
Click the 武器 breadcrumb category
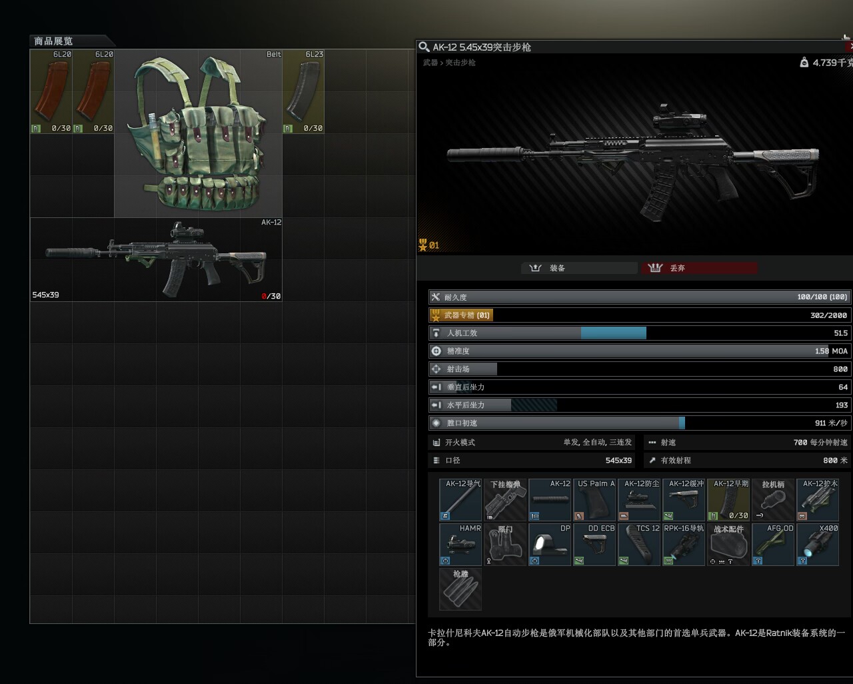coord(430,63)
